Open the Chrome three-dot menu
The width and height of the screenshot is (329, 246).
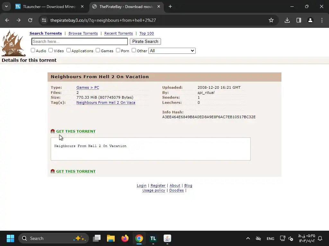point(322,20)
